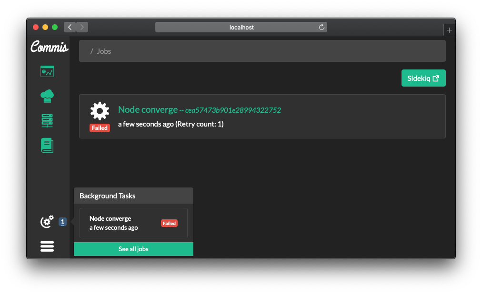Click the blue task count badge
482x294 pixels.
(62, 222)
